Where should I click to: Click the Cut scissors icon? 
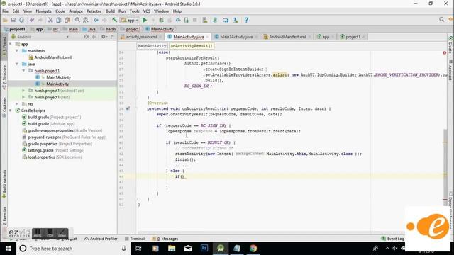pyautogui.click(x=50, y=20)
